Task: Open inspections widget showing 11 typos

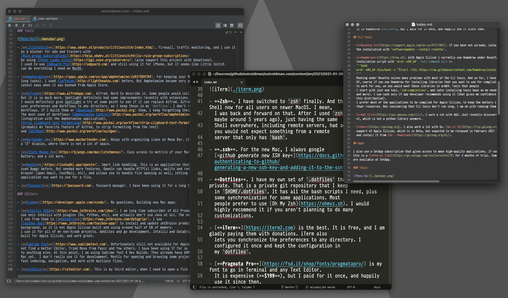Action: [x=229, y=32]
